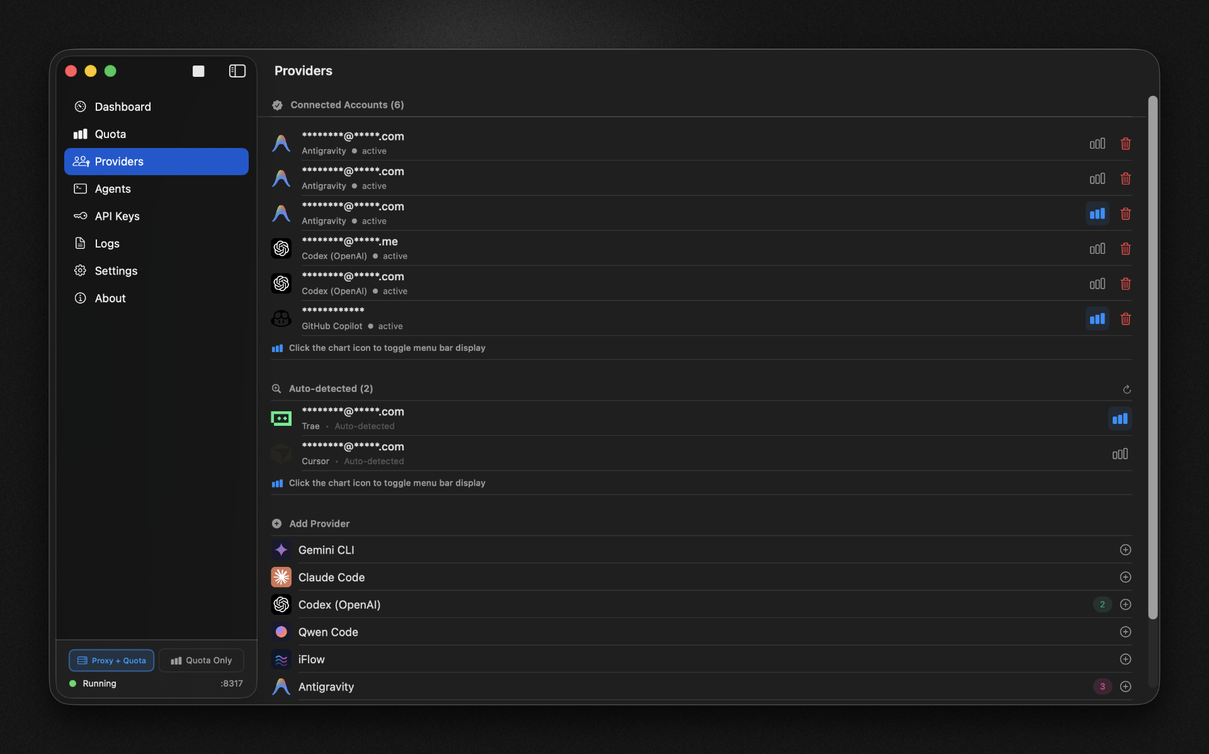1209x754 pixels.
Task: Add the iFlow provider
Action: point(1125,659)
